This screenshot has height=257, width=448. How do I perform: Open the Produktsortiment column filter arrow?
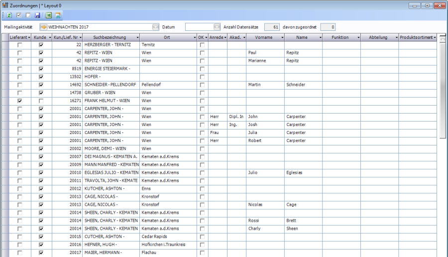[435, 37]
